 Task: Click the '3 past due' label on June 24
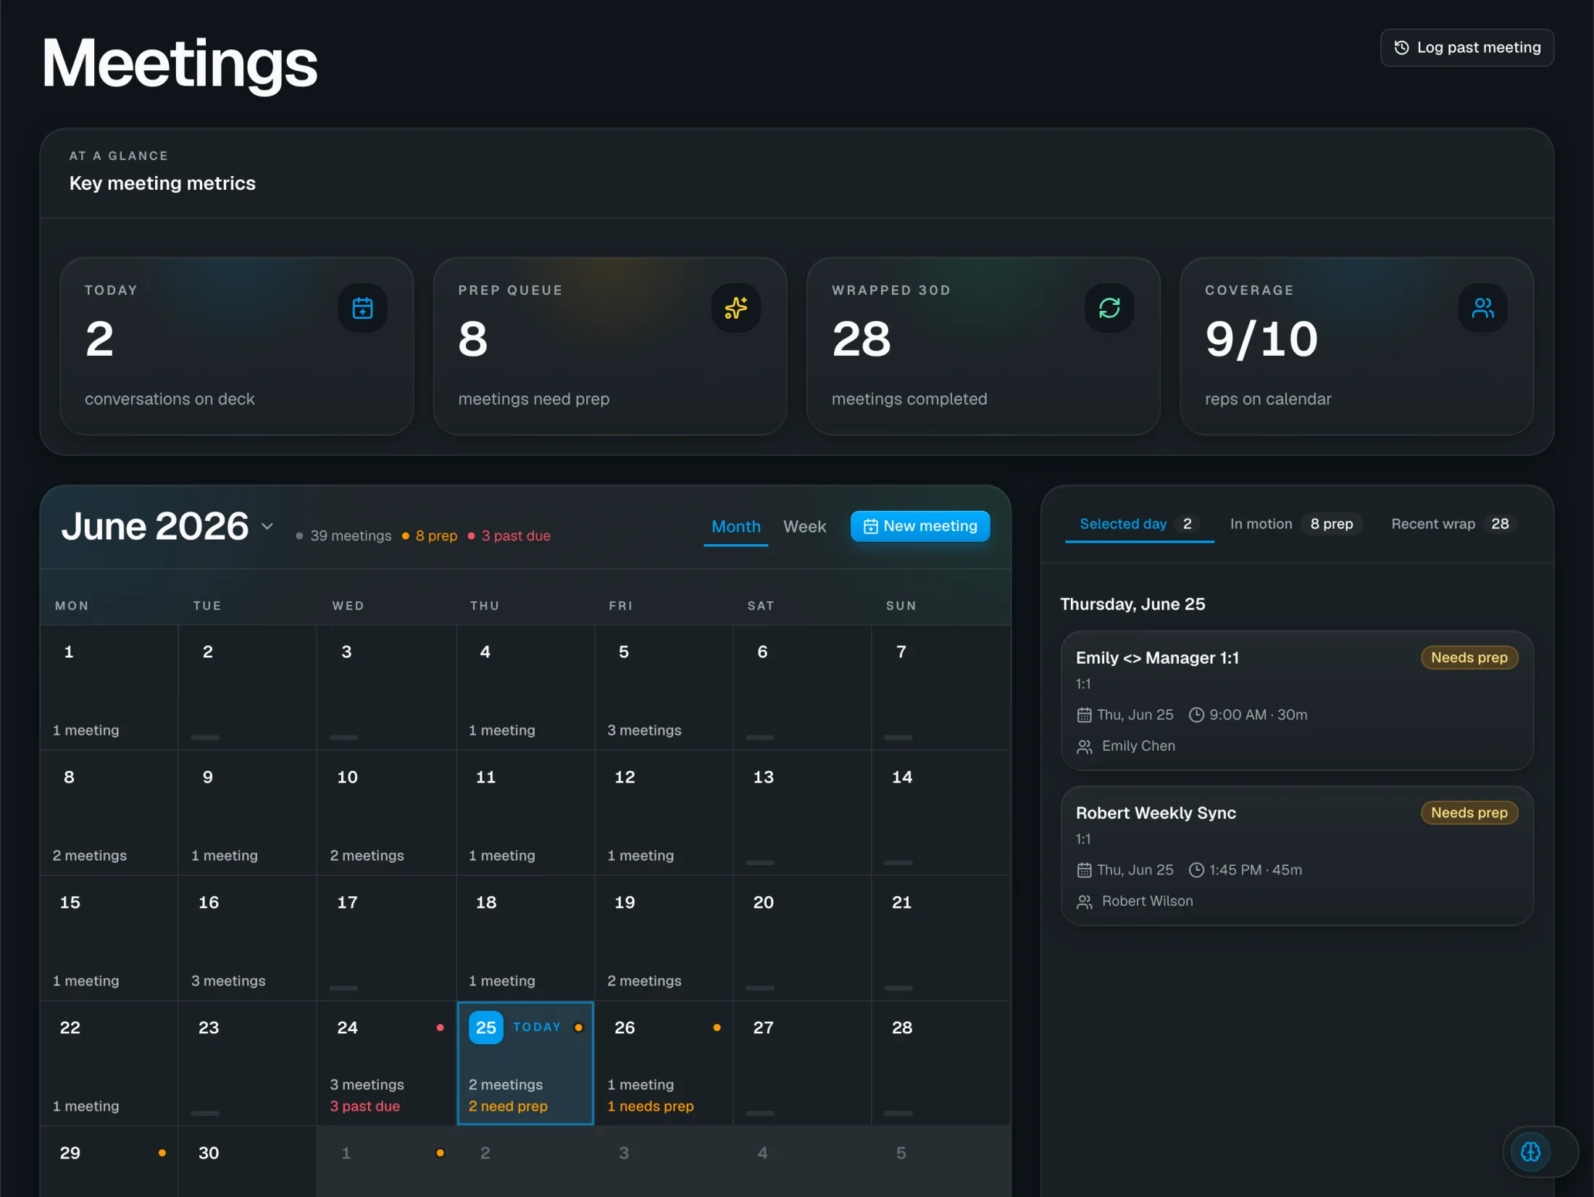click(364, 1106)
